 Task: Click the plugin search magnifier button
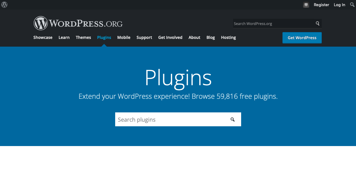233,119
